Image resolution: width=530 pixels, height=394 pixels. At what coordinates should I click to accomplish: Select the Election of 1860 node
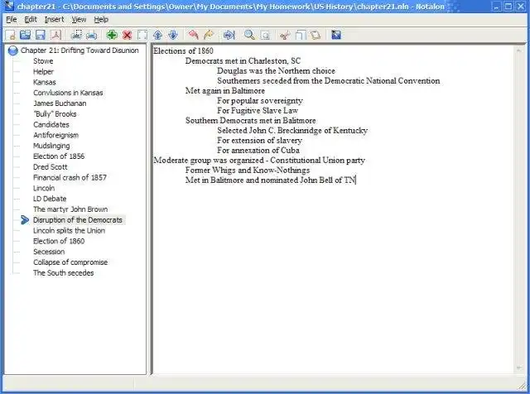[59, 241]
